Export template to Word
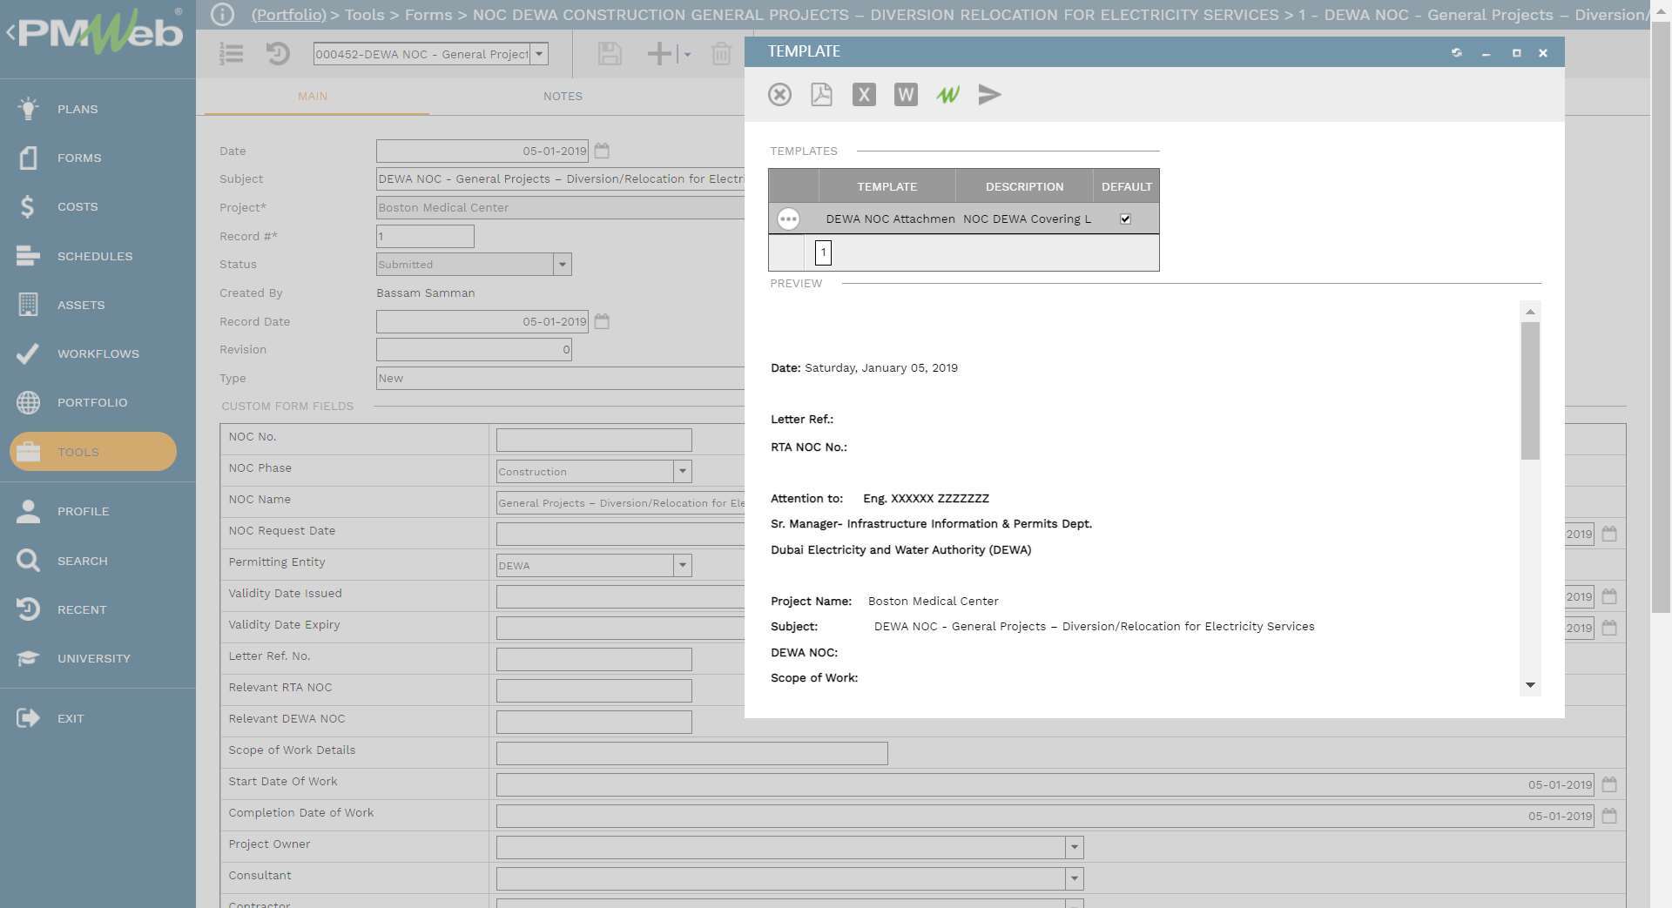The image size is (1672, 908). tap(906, 94)
